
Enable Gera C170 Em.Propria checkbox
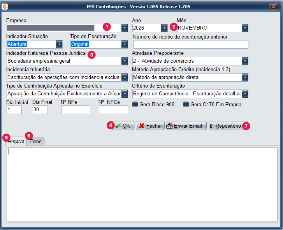pos(186,104)
